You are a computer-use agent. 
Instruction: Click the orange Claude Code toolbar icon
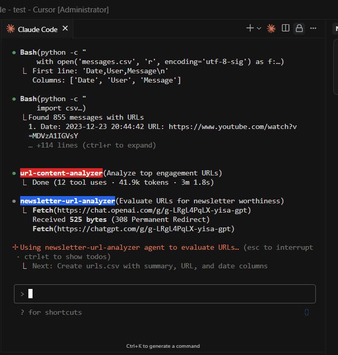click(x=271, y=28)
